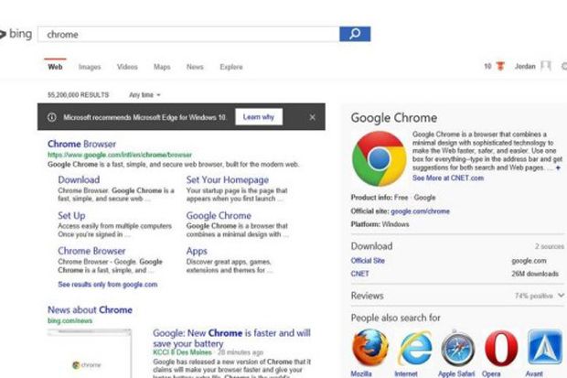This screenshot has width=567, height=378.
Task: Switch to the Videos tab
Action: coord(127,67)
